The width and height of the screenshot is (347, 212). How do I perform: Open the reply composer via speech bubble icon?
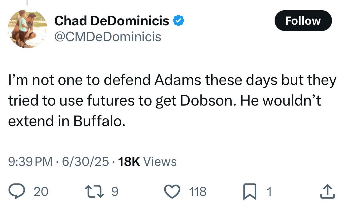[x=18, y=191]
